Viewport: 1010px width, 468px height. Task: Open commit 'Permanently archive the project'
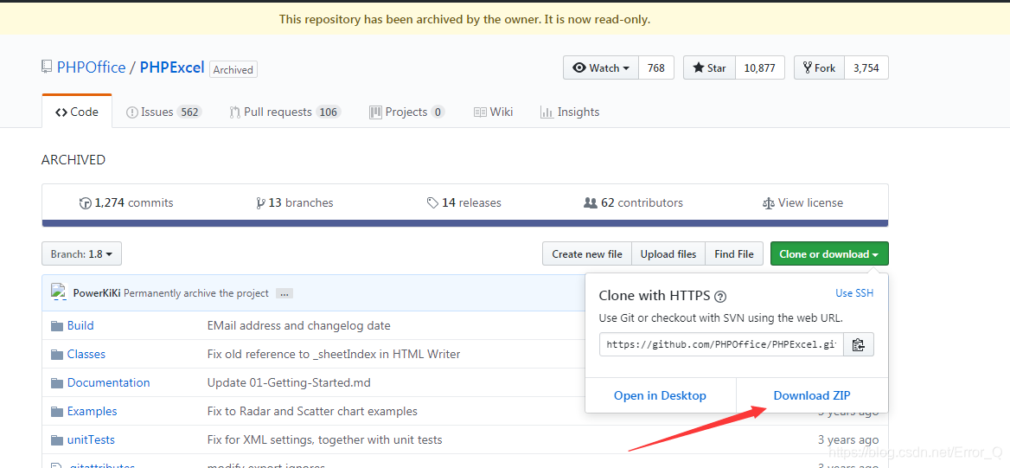(196, 293)
